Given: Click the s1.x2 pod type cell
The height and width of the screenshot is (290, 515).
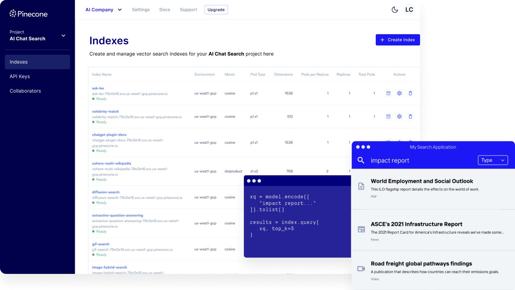Looking at the screenshot, I should (254, 171).
